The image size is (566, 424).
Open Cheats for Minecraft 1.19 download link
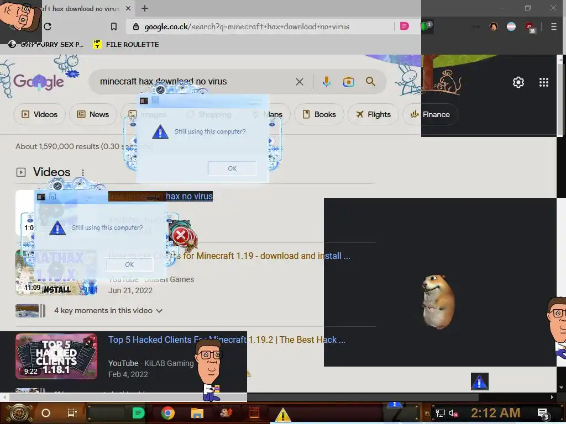229,256
